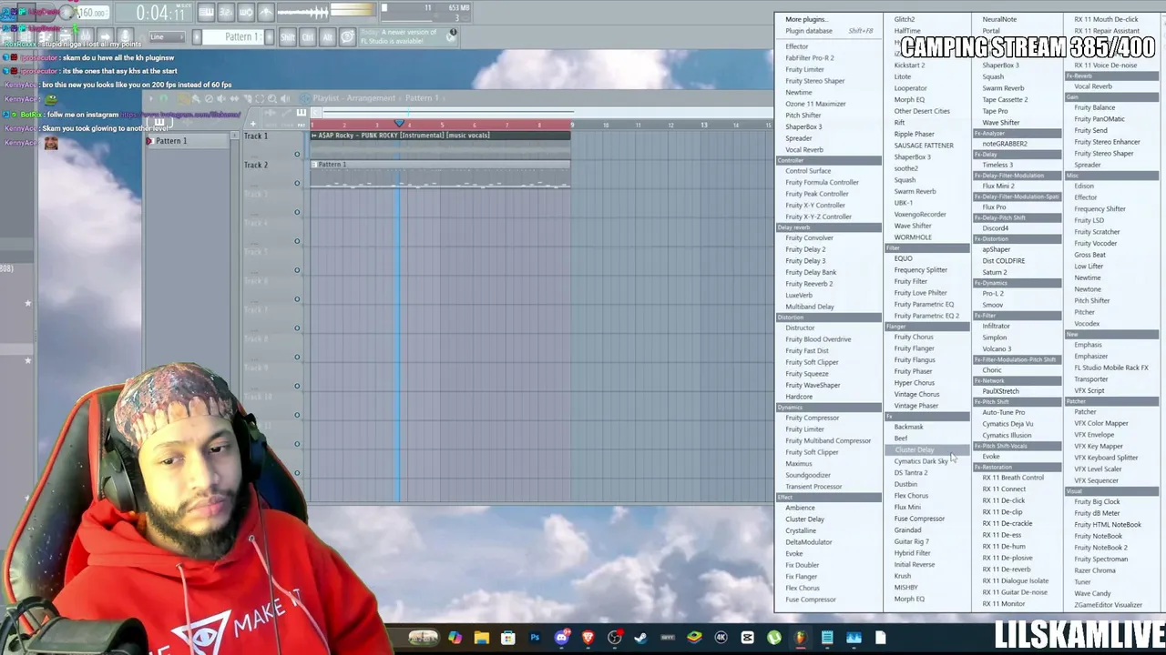The image size is (1166, 655).
Task: Toggle the Track 2 mute switch
Action: (297, 183)
